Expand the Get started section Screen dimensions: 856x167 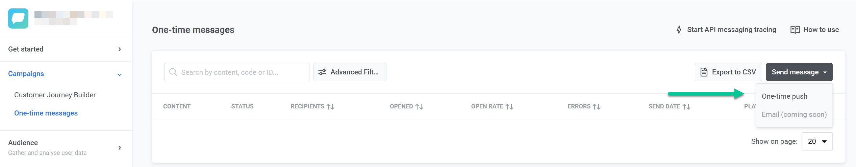point(120,49)
